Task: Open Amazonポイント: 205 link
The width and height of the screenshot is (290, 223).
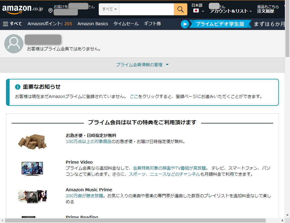Action: (x=50, y=24)
